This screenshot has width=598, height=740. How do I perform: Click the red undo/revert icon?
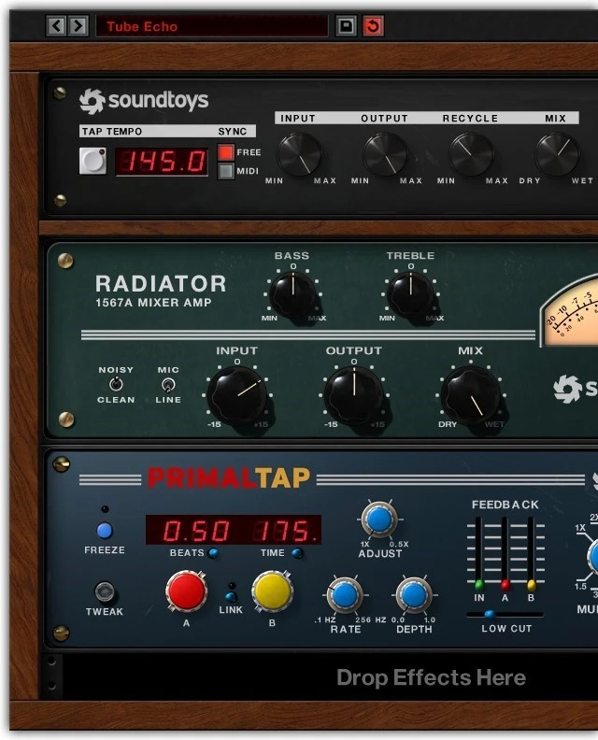(373, 25)
